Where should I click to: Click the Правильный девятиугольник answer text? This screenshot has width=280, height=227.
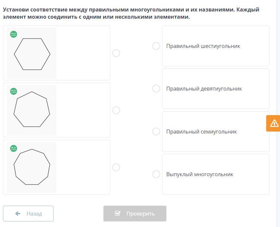[204, 89]
